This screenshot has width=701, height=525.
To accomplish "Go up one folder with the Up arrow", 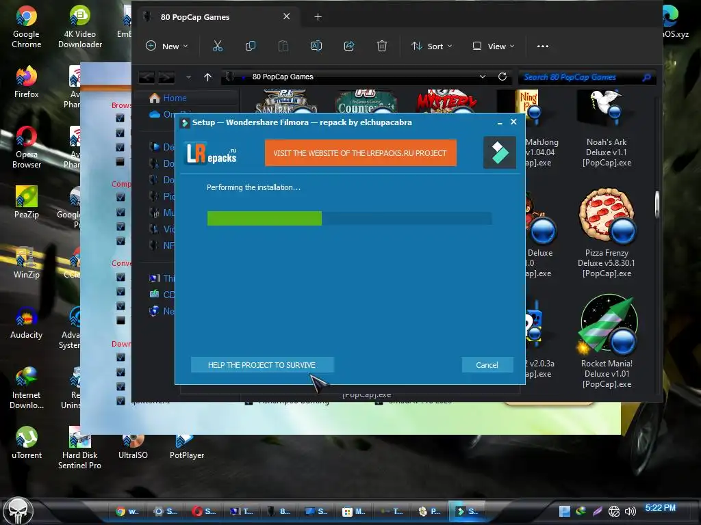I will coord(207,77).
